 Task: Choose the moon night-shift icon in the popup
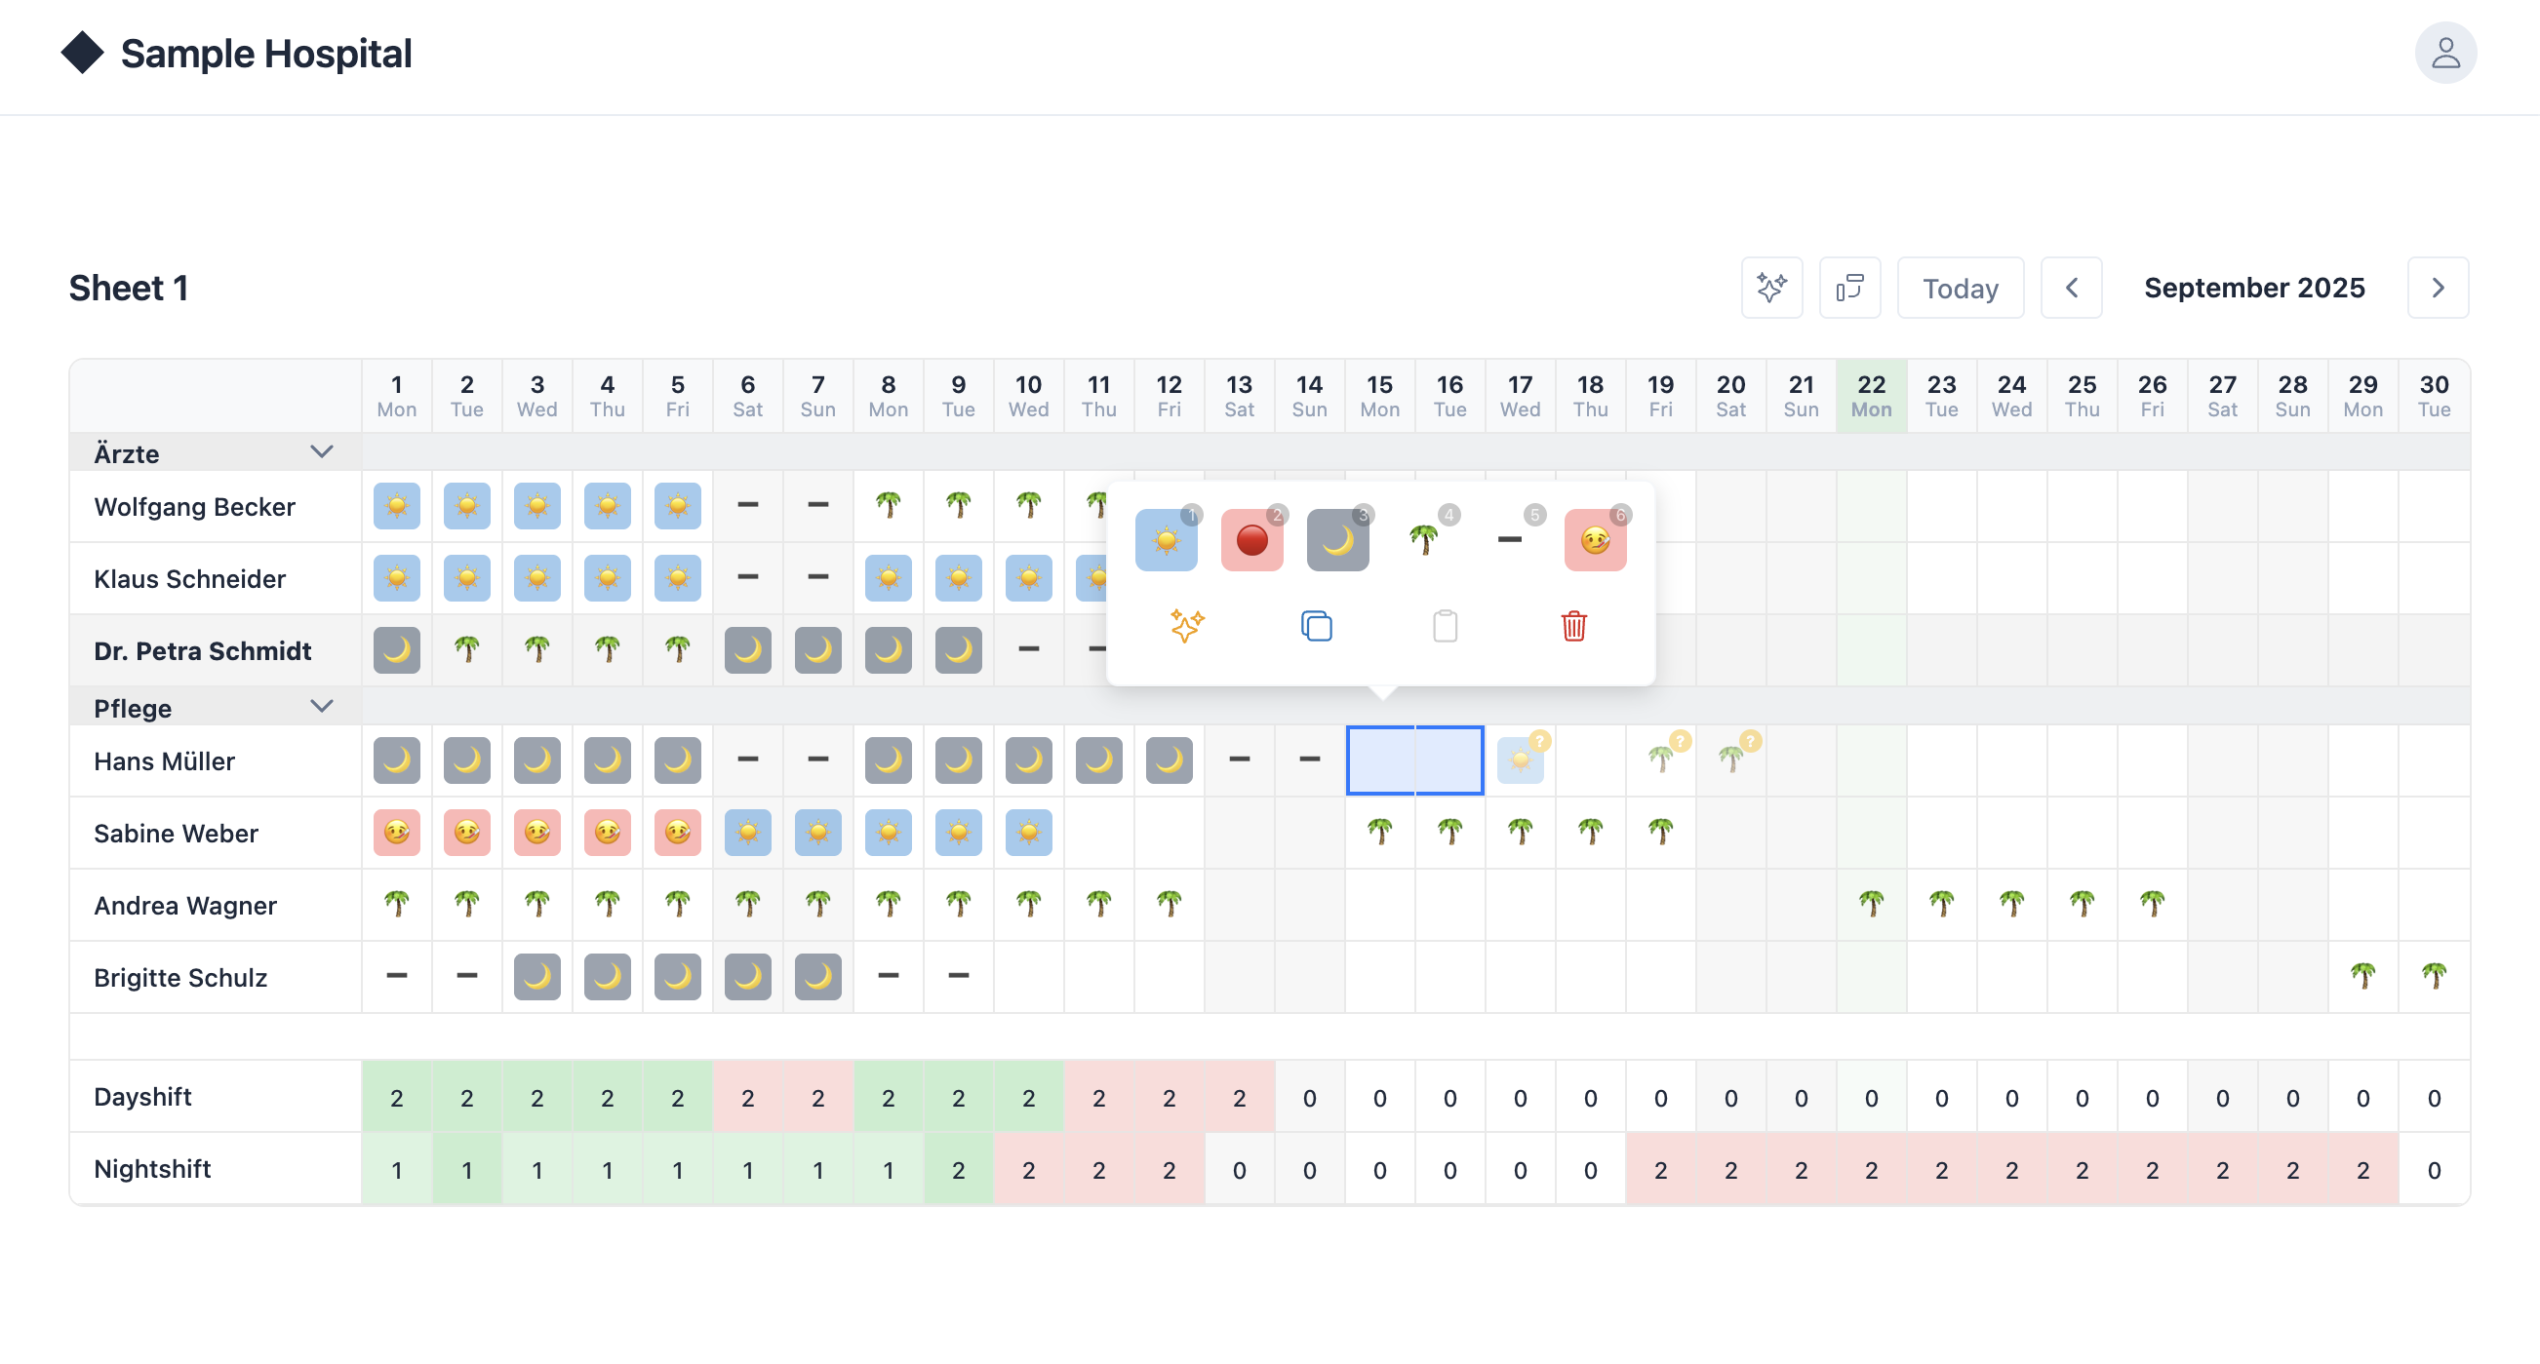coord(1338,540)
